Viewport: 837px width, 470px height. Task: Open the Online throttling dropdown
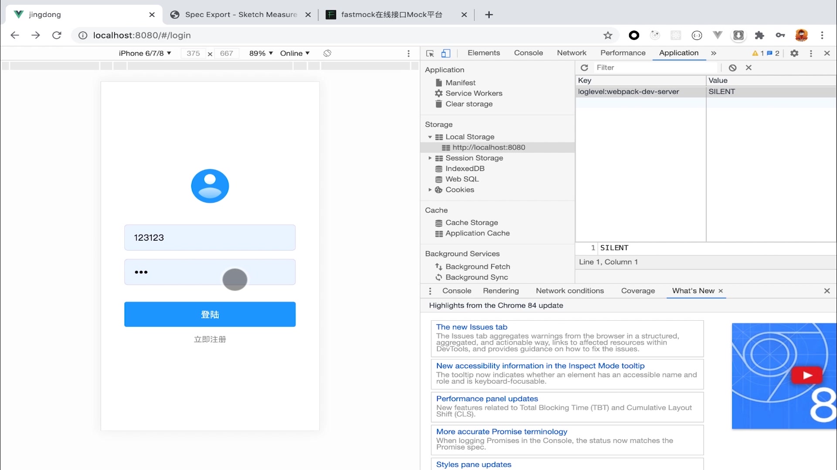pos(295,53)
